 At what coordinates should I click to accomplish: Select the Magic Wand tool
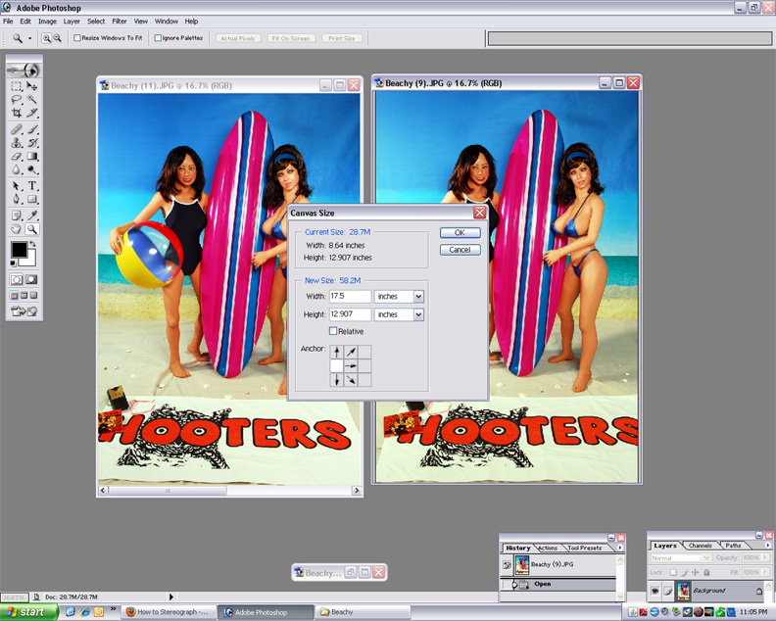[x=32, y=100]
